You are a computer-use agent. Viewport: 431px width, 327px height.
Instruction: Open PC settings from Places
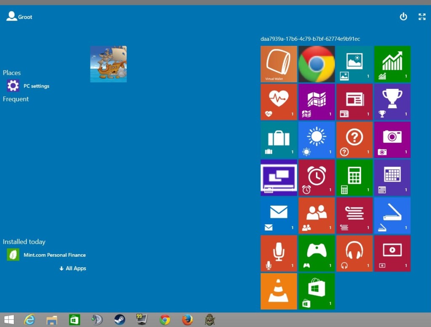(x=37, y=86)
